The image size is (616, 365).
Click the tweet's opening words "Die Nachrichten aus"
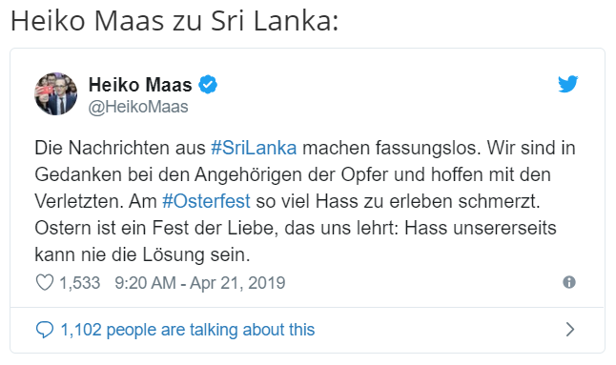pos(120,148)
